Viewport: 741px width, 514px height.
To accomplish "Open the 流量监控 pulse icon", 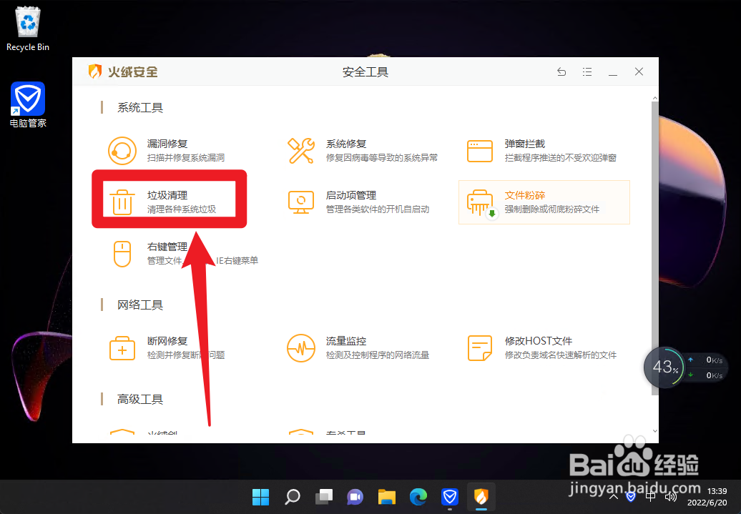I will pos(301,348).
